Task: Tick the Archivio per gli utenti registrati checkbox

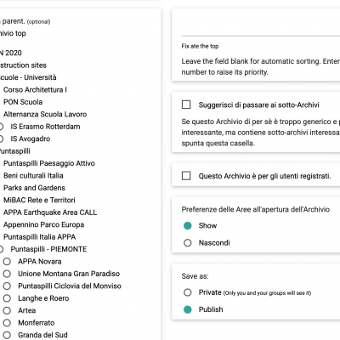Action: pos(186,176)
